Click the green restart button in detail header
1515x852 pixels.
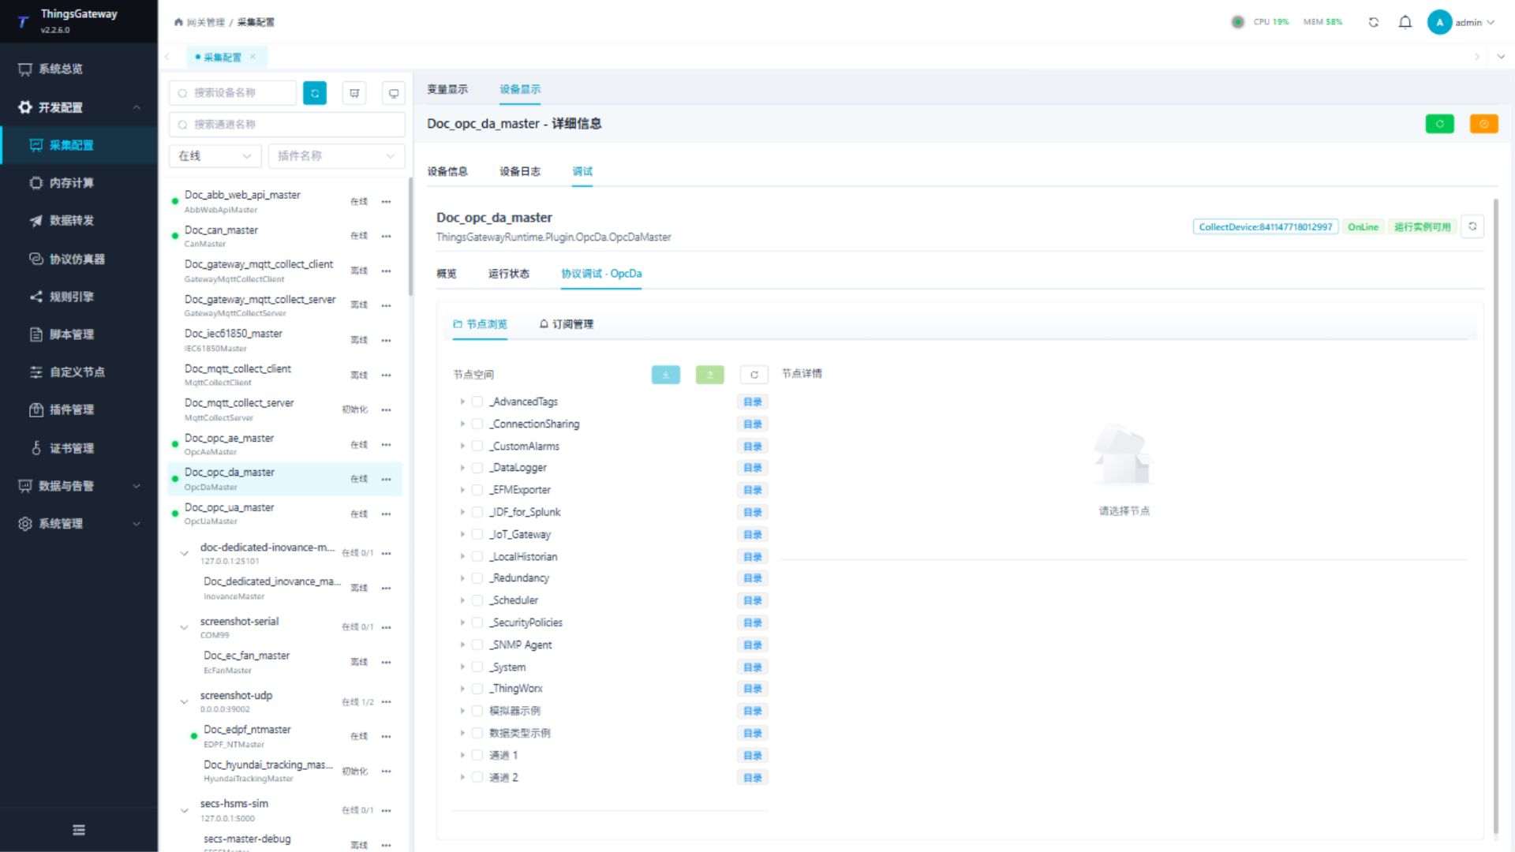1439,124
